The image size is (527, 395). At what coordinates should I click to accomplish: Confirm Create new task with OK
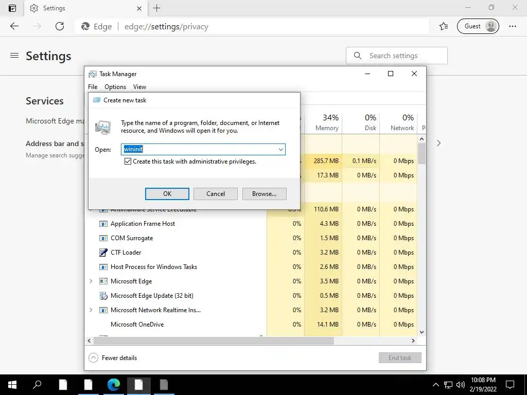tap(167, 194)
